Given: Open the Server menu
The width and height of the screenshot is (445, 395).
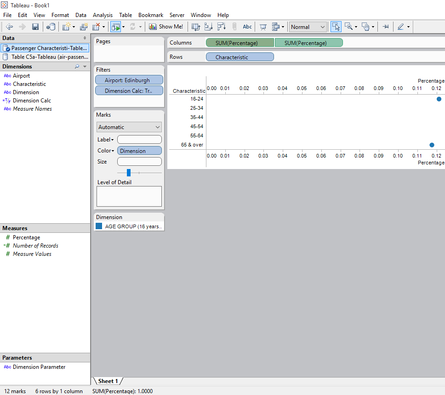Looking at the screenshot, I should [x=177, y=15].
